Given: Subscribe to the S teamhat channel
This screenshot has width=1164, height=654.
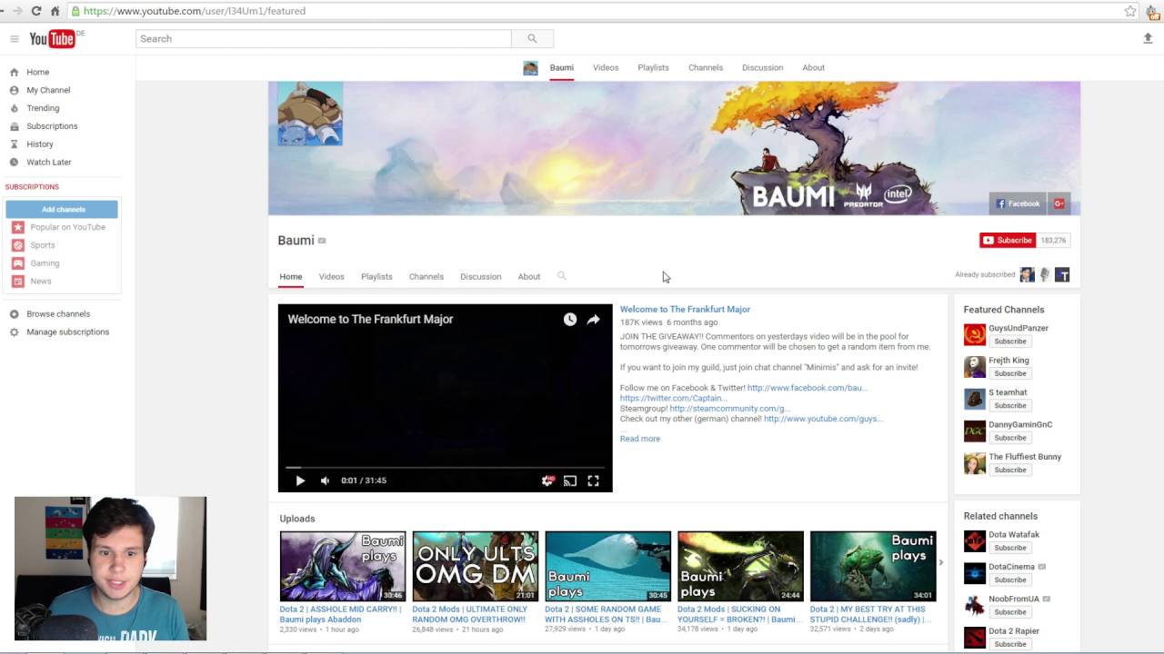Looking at the screenshot, I should coord(1010,406).
